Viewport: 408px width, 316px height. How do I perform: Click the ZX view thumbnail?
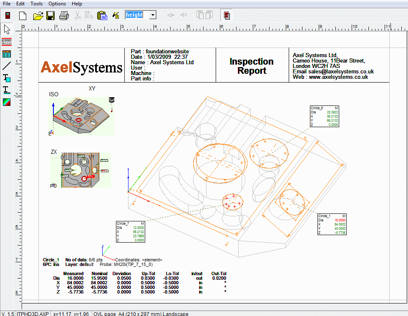[x=80, y=170]
